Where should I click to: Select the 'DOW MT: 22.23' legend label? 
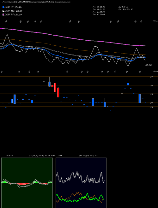[13, 11]
